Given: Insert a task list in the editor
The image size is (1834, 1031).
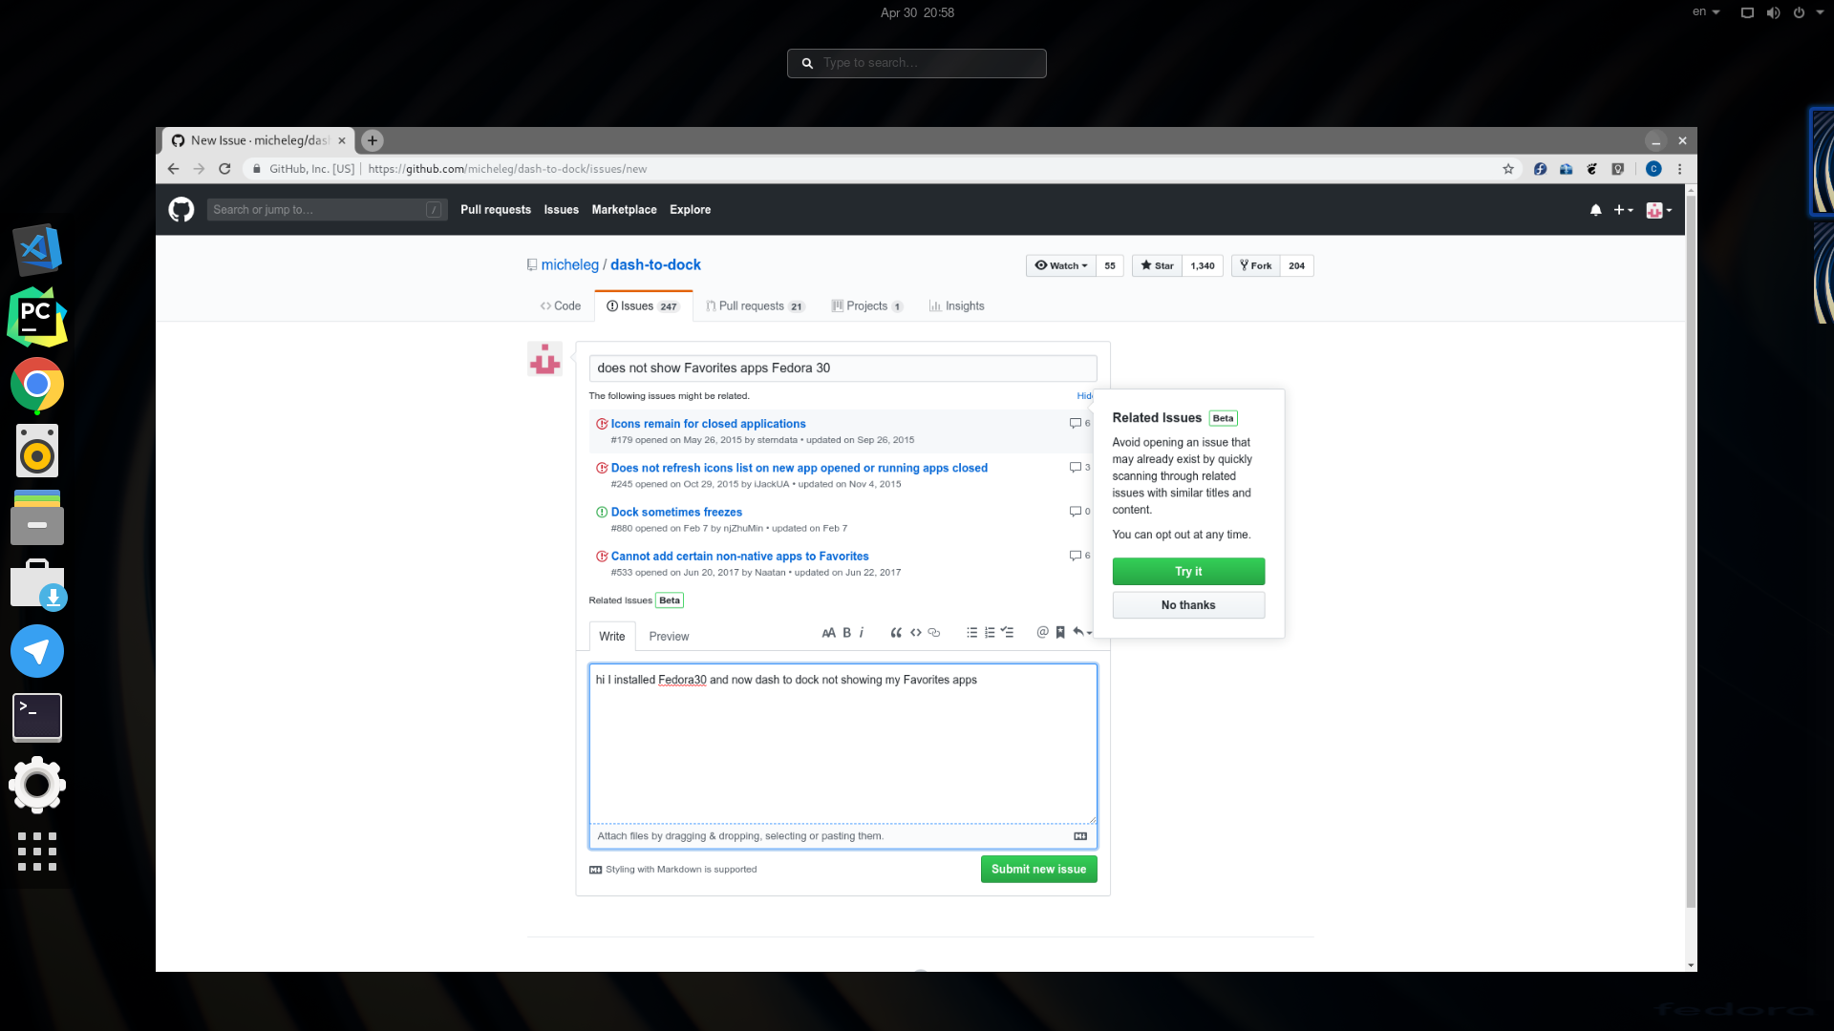Looking at the screenshot, I should pyautogui.click(x=1008, y=632).
